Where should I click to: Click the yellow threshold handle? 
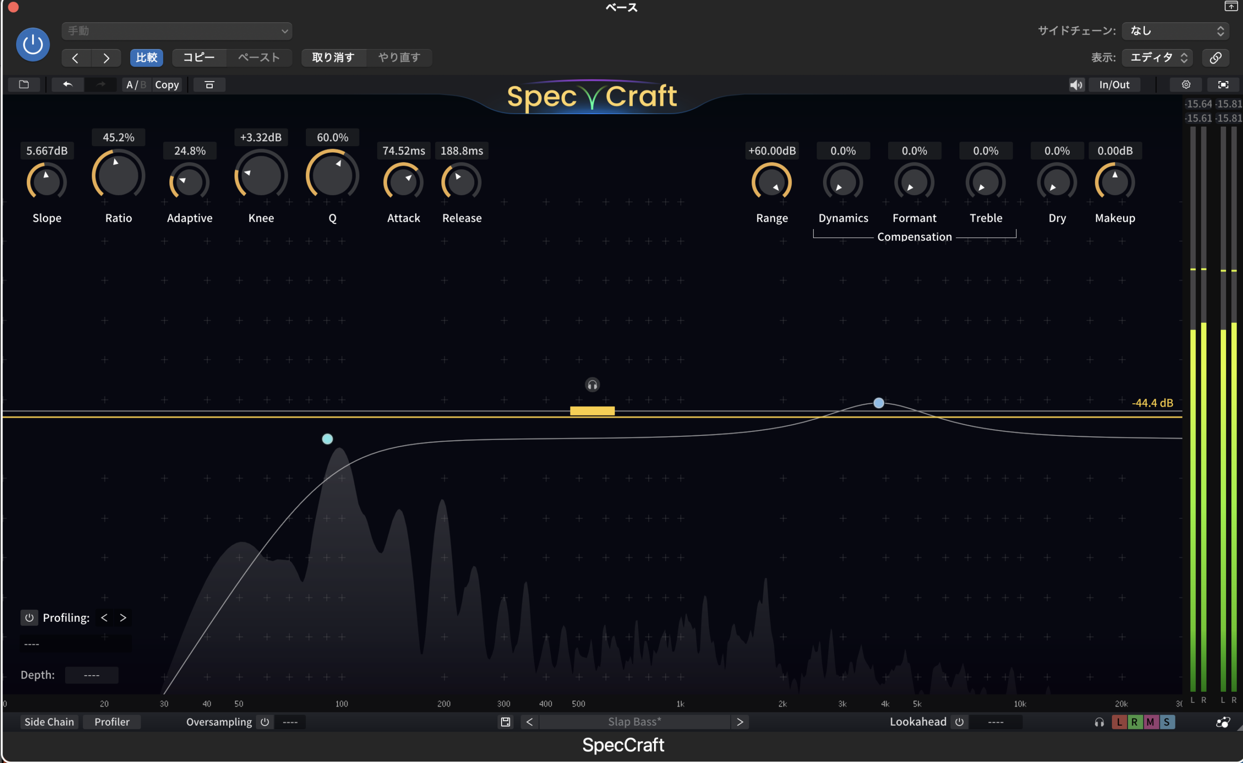pos(592,411)
